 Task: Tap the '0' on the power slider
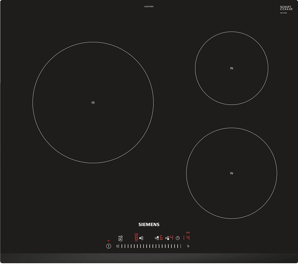click(x=117, y=246)
